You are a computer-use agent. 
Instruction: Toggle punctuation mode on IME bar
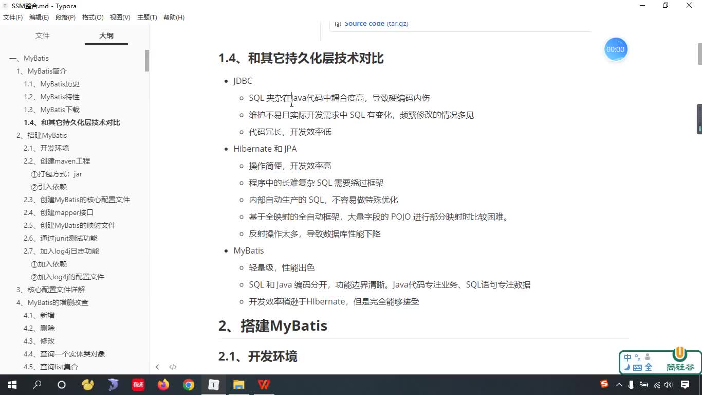(x=638, y=357)
